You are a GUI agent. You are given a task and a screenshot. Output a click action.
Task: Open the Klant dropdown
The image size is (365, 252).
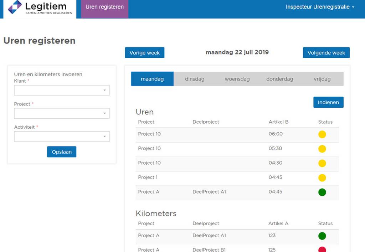(x=62, y=91)
